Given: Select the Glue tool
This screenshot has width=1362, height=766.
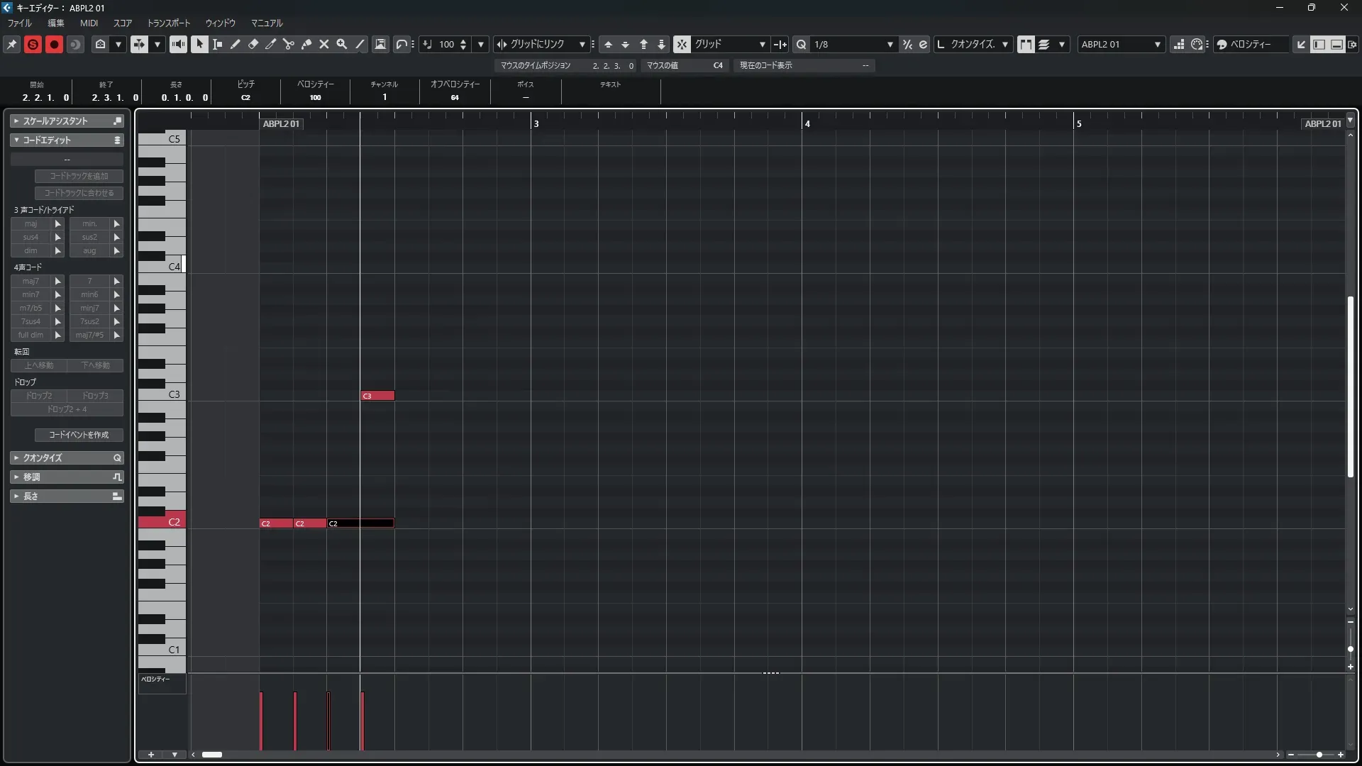Looking at the screenshot, I should coord(306,44).
